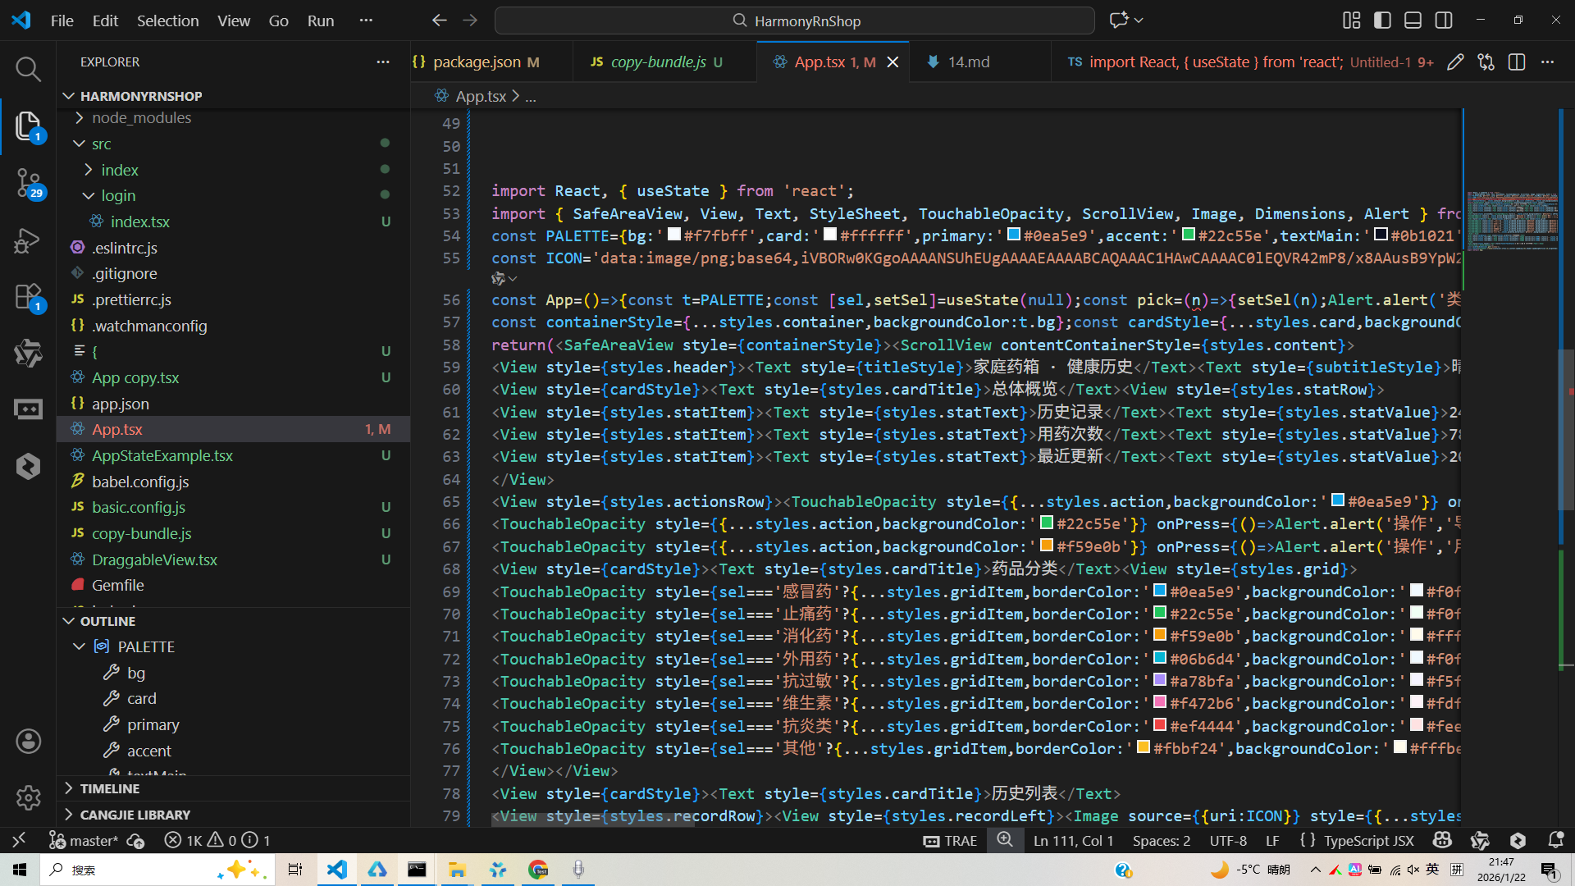Click the zoom magnifier in status bar
Screen dimensions: 1575x886
click(x=1005, y=840)
